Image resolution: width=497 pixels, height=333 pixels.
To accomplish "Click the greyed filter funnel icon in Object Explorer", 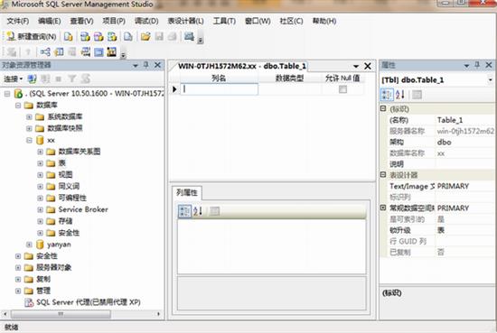I will coord(72,79).
